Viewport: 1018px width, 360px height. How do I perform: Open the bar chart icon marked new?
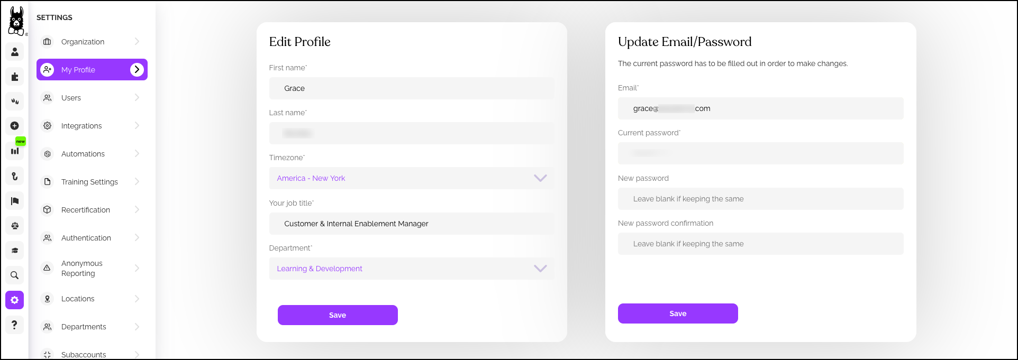click(15, 151)
